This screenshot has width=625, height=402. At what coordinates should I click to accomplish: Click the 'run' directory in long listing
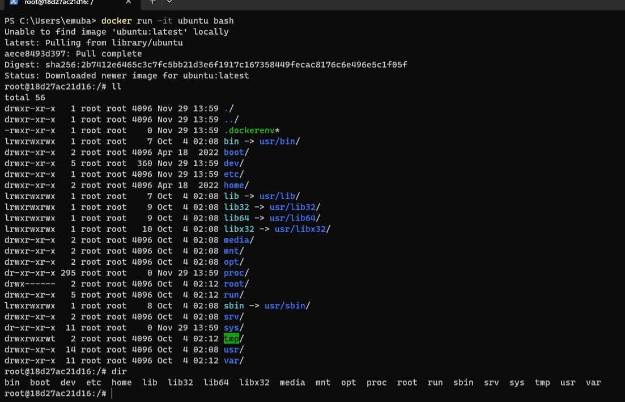(x=231, y=295)
